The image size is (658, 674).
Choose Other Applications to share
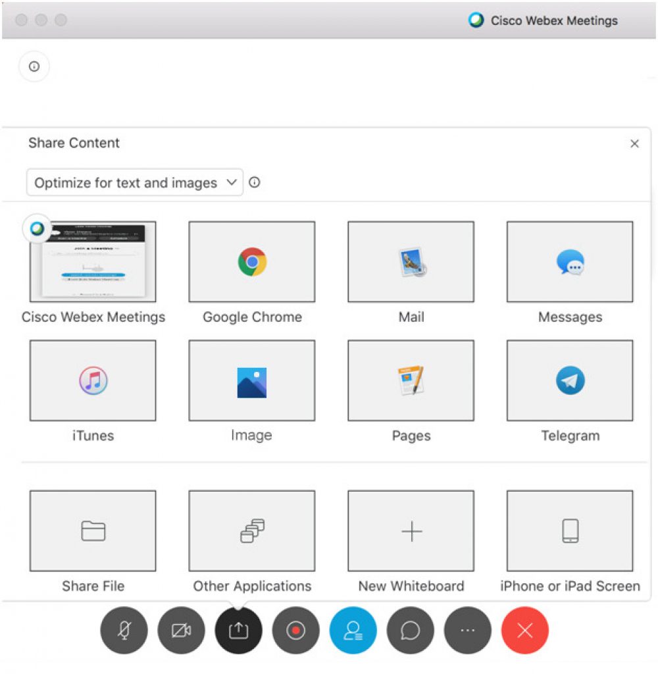pyautogui.click(x=252, y=531)
